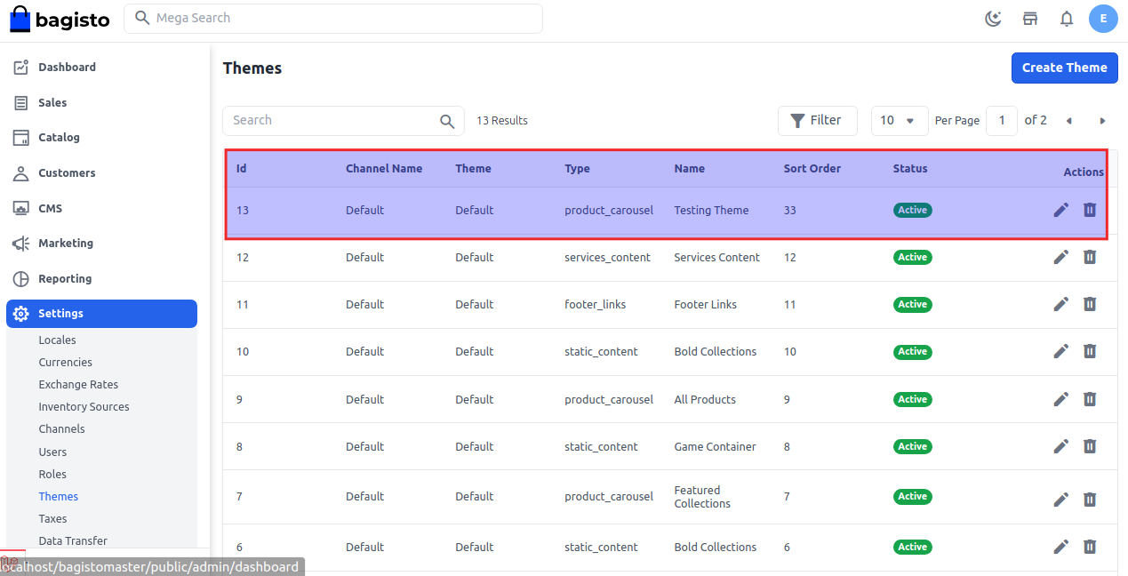Open the user avatar menu

tap(1103, 18)
